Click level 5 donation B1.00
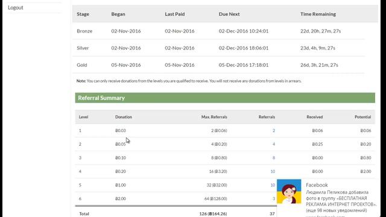This screenshot has height=217, width=386. 121,185
